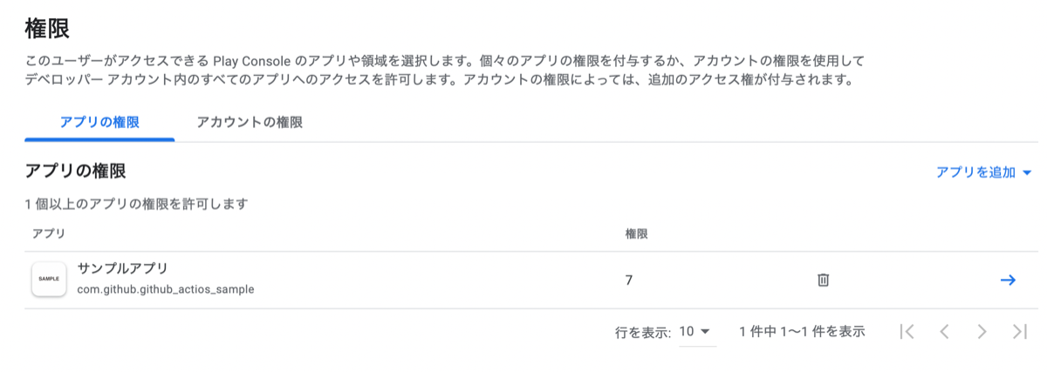1047x372 pixels.
Task: Click 1 件中 1〜1 件を表示 text
Action: (x=802, y=331)
